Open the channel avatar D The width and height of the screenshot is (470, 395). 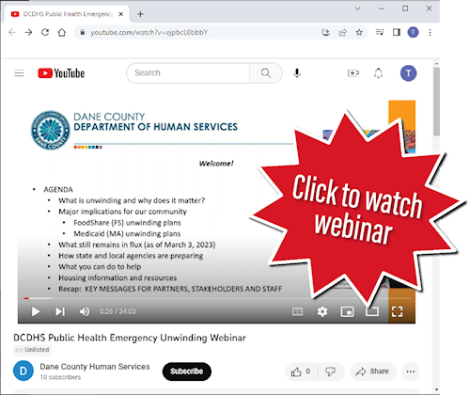point(23,371)
